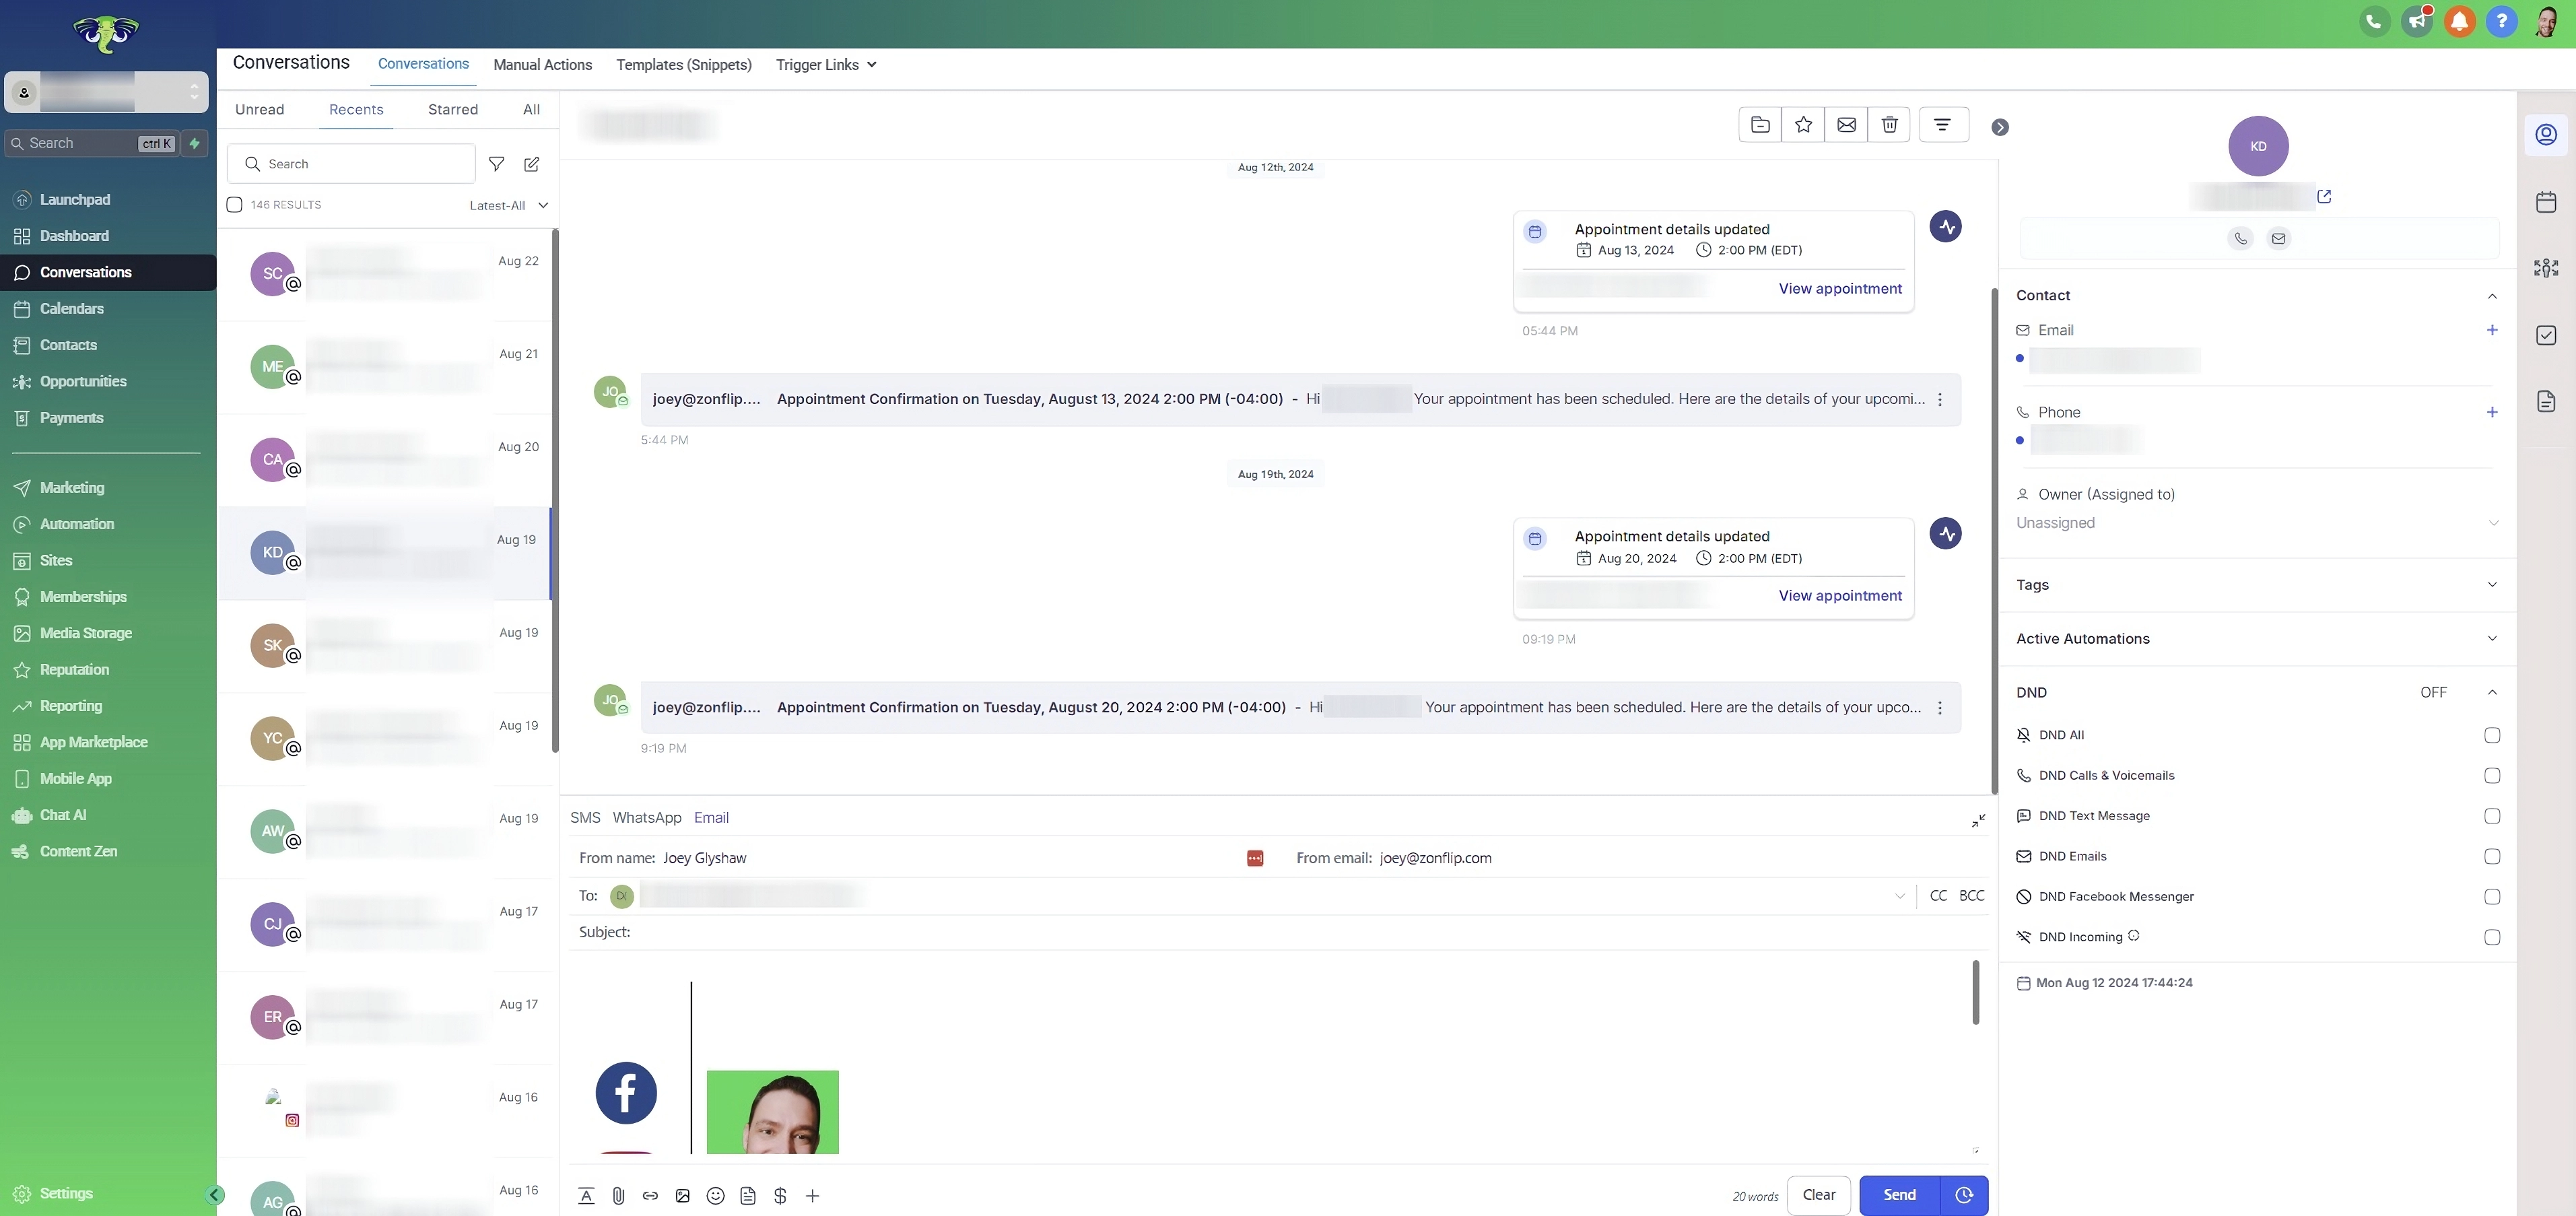Collapse contact panel with arrow icon
The image size is (2576, 1216).
(2000, 127)
